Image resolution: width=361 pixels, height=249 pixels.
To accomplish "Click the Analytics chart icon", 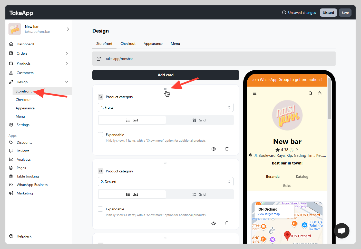I will (11, 159).
